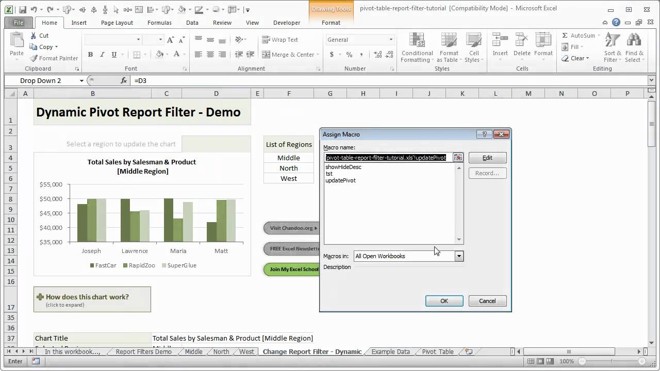Toggle Underline formatting in the Font group
This screenshot has height=371, width=660.
click(114, 55)
